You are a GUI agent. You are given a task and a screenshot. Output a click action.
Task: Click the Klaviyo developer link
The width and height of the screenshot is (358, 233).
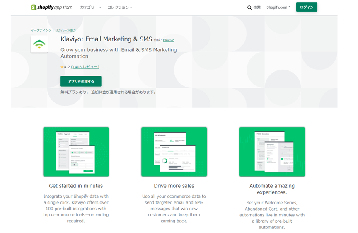(169, 40)
